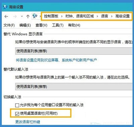Image resolution: width=134 pixels, height=127 pixels.
Task: Open the 文件(F) menu
Action: pyautogui.click(x=9, y=25)
